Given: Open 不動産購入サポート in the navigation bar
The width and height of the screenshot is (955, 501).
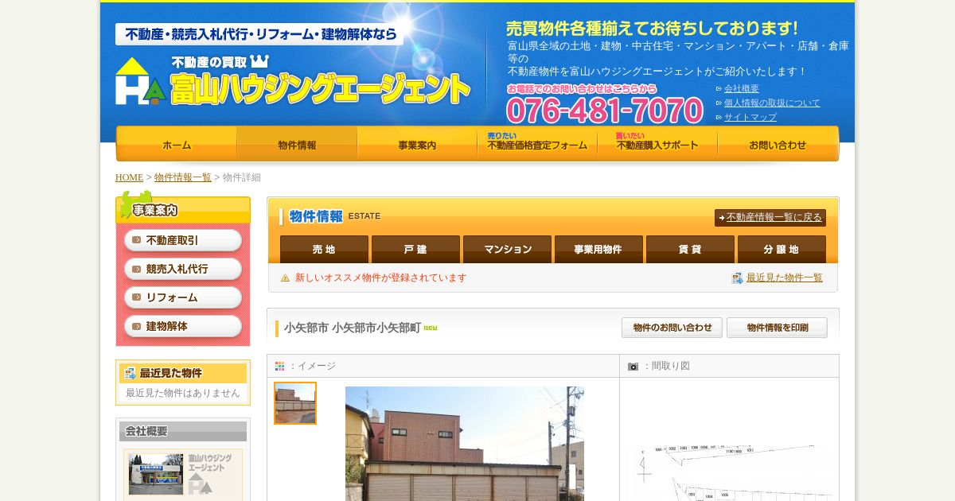Looking at the screenshot, I should pyautogui.click(x=657, y=145).
